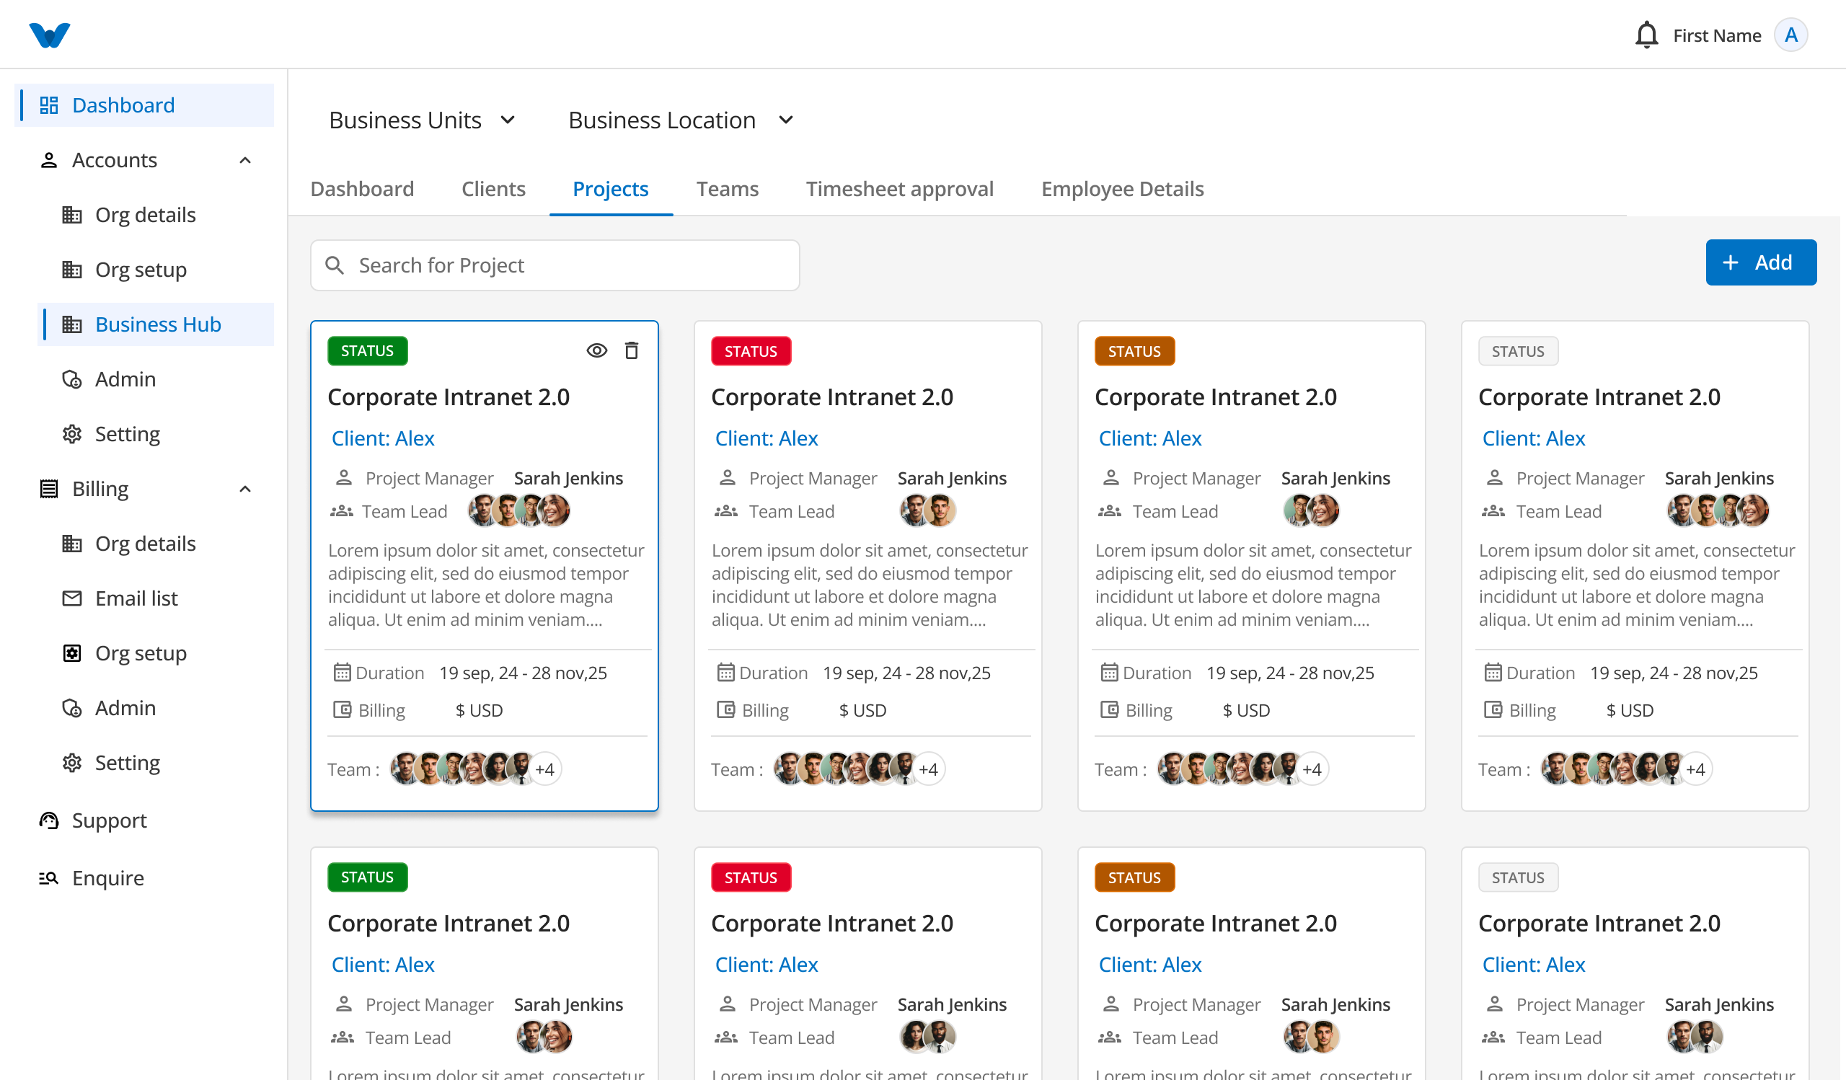The image size is (1846, 1080).
Task: Click green STATUS badge on first card
Action: pyautogui.click(x=367, y=350)
